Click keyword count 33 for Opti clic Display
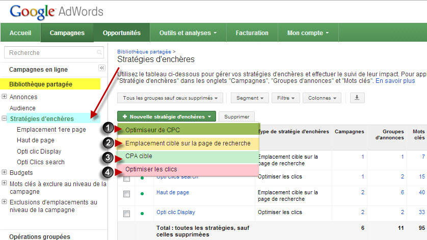 click(422, 212)
